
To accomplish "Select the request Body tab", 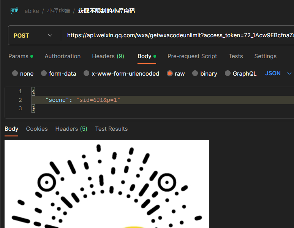I will (x=147, y=56).
